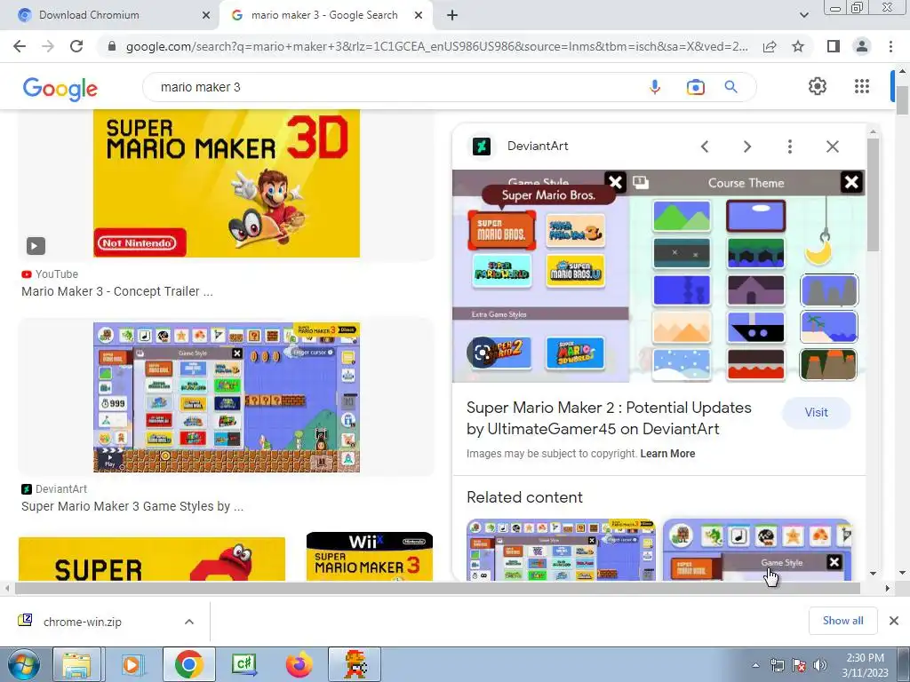
Task: Open first related content thumbnail
Action: [x=562, y=550]
